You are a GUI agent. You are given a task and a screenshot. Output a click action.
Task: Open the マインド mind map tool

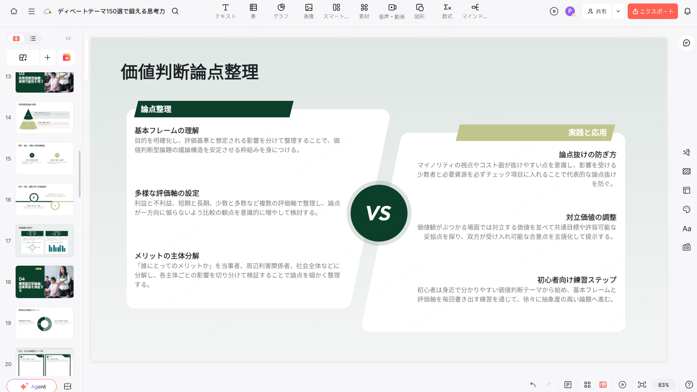(x=475, y=11)
